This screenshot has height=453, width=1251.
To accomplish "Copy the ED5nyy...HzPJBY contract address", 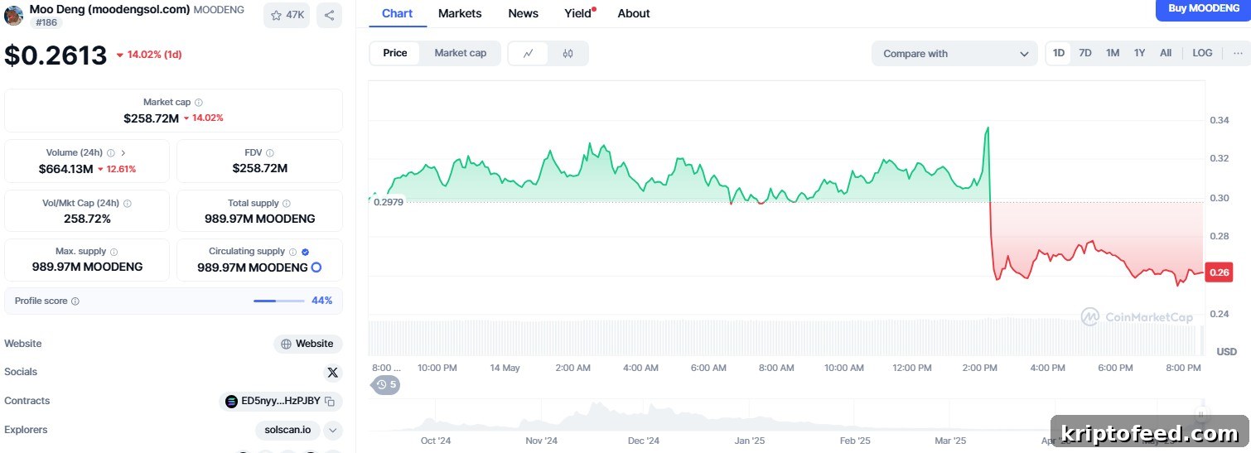I will [x=330, y=402].
